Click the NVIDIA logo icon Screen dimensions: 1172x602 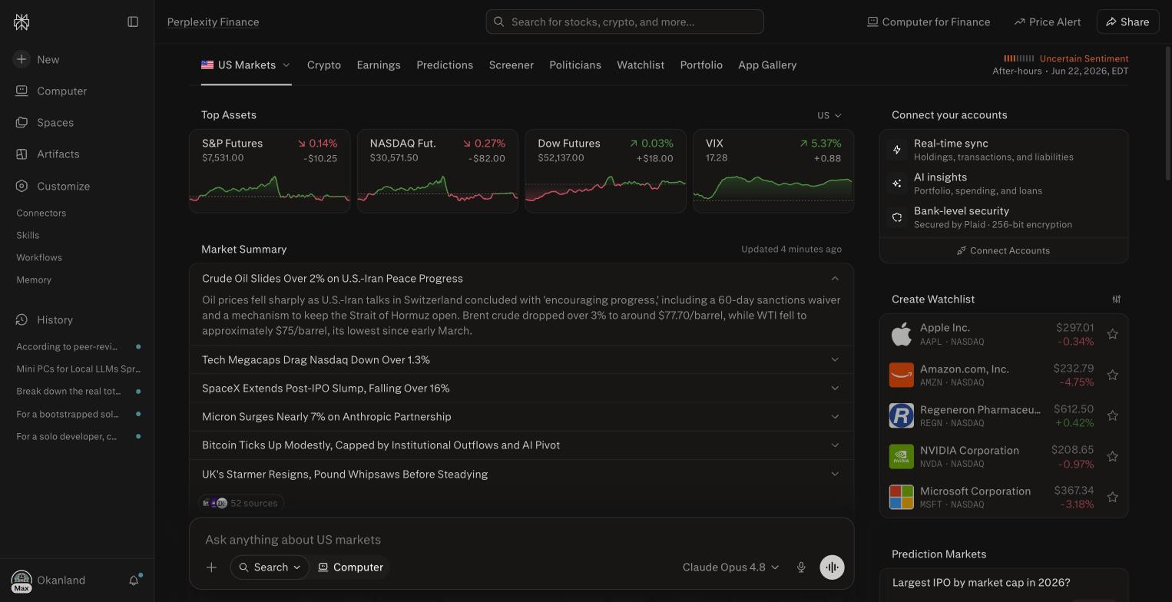[x=901, y=456]
